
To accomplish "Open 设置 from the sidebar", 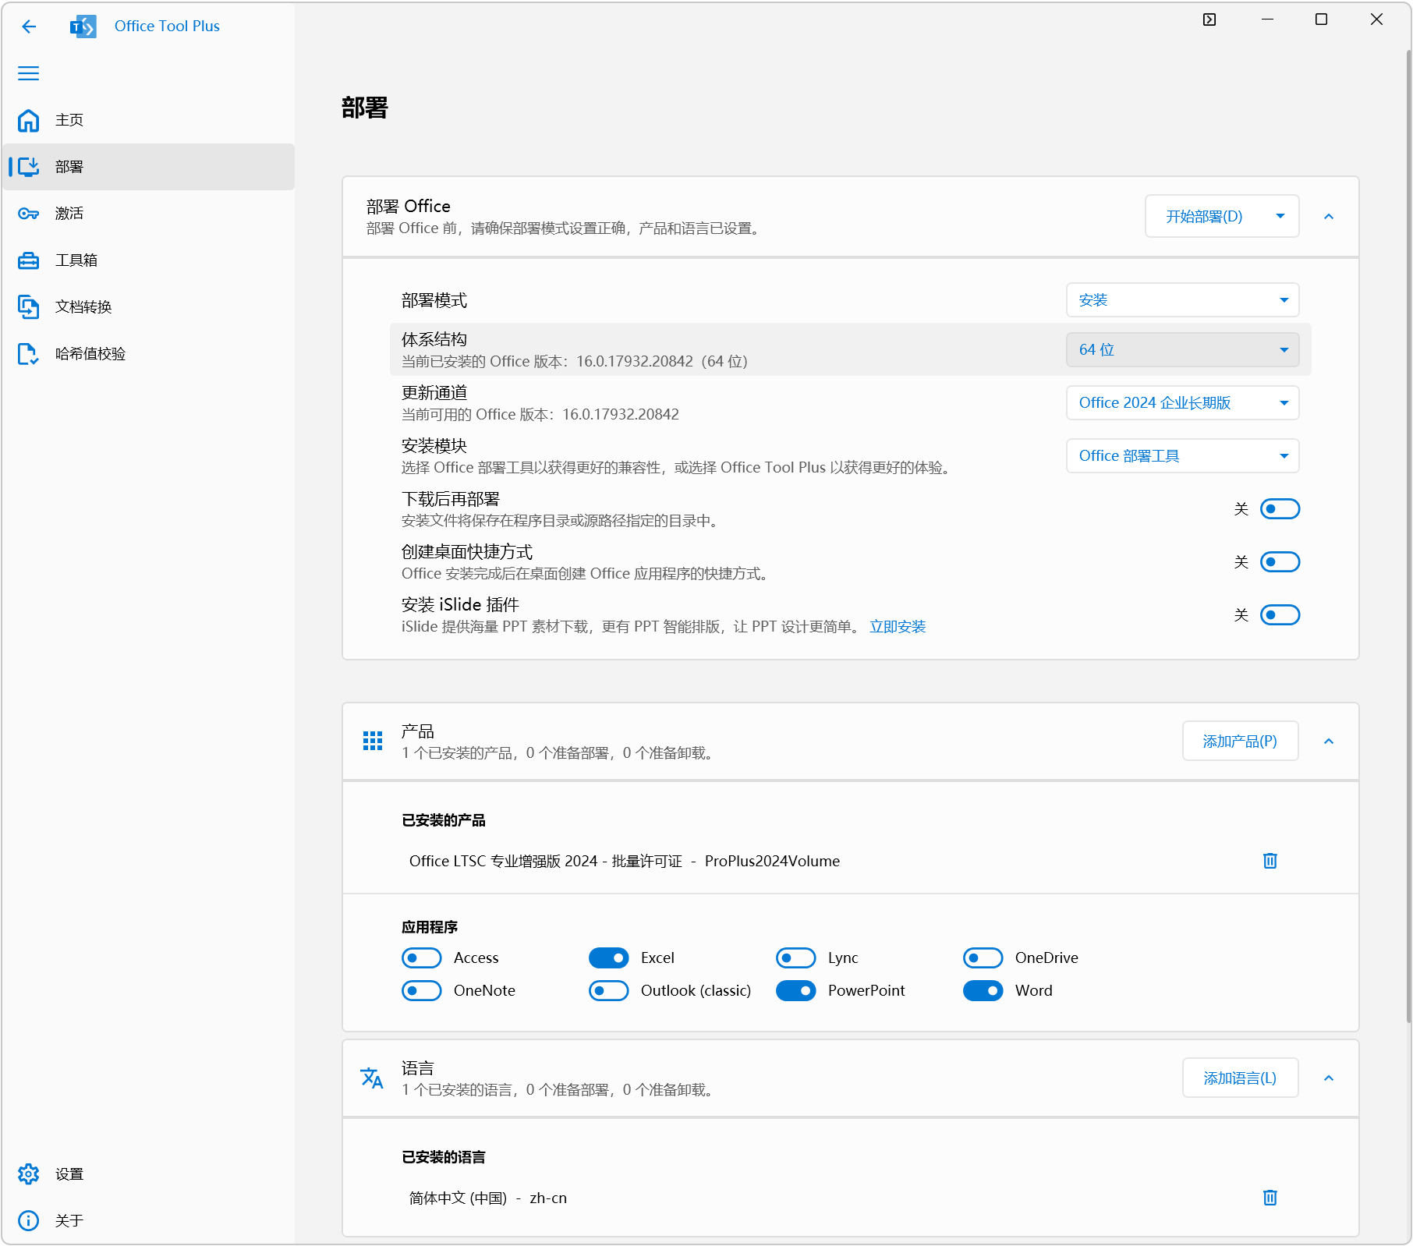I will 148,1174.
